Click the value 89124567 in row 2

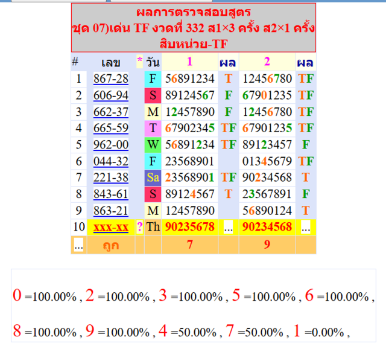pyautogui.click(x=189, y=95)
